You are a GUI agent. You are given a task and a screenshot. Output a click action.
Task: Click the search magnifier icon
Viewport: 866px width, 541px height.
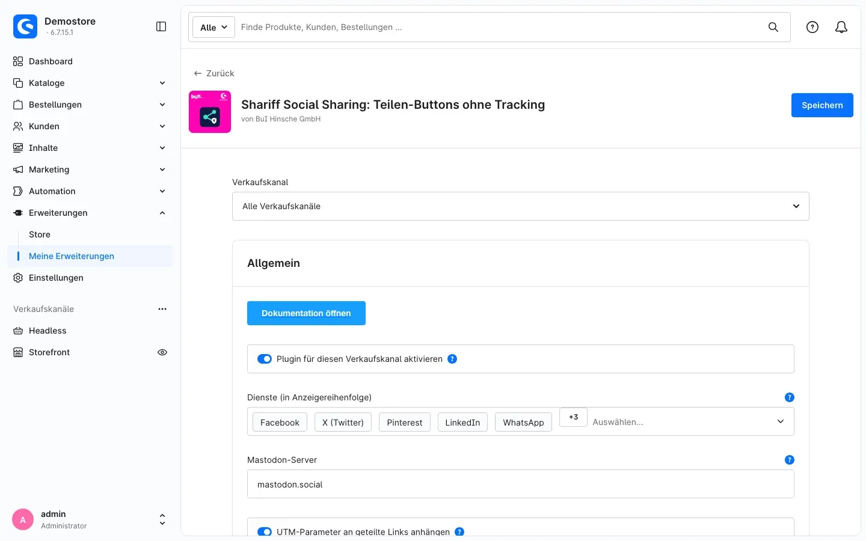click(773, 27)
